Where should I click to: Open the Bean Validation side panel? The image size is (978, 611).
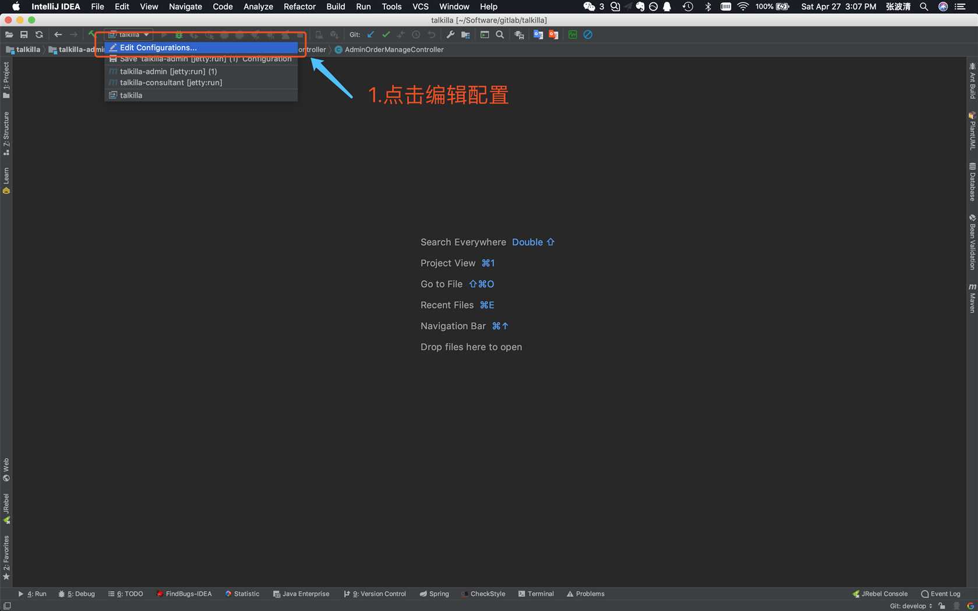(x=972, y=242)
